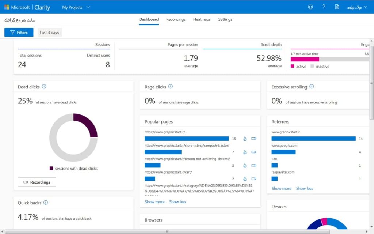
Task: Click the https://www.graphicstart.ir/ page URL
Action: pyautogui.click(x=165, y=132)
